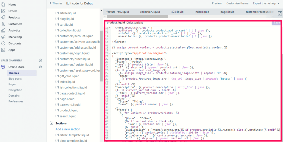Viewport: 283px width, 142px height.
Task: Expand code editor to fullscreen
Action: [280, 14]
